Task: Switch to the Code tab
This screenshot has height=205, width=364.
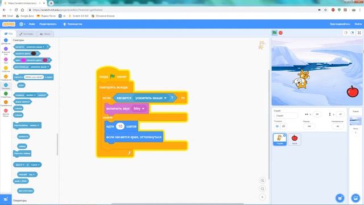Action: coord(9,34)
